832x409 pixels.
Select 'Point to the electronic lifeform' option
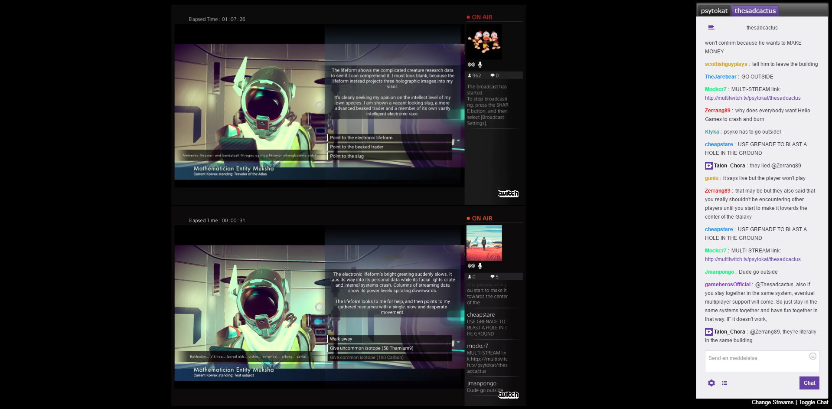[x=390, y=138]
